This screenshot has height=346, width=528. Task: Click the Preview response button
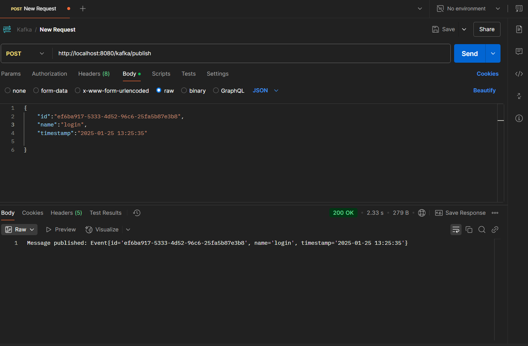(61, 230)
